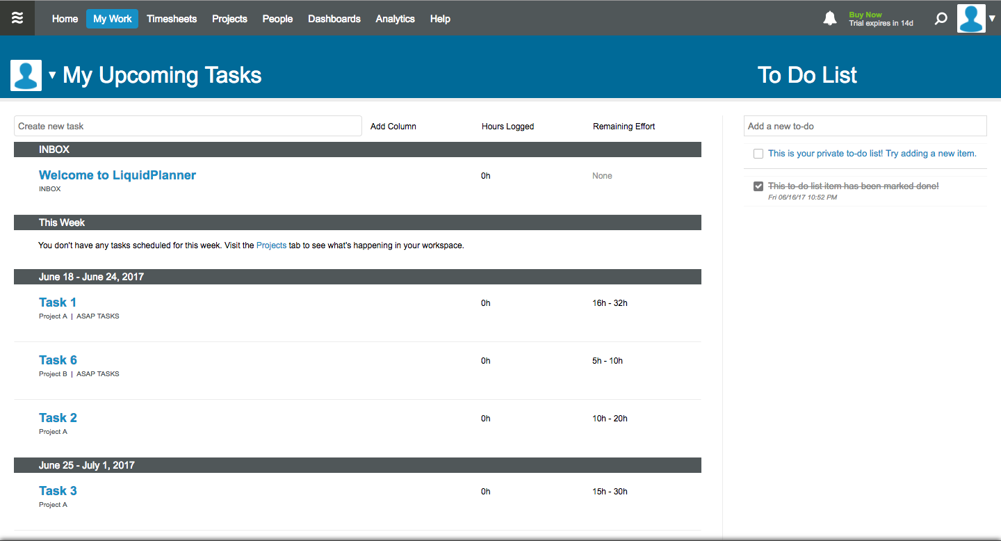1001x541 pixels.
Task: Focus the Create new task field
Action: [188, 126]
